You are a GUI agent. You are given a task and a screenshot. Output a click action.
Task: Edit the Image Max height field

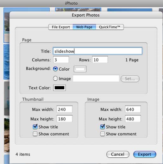pos(133,119)
